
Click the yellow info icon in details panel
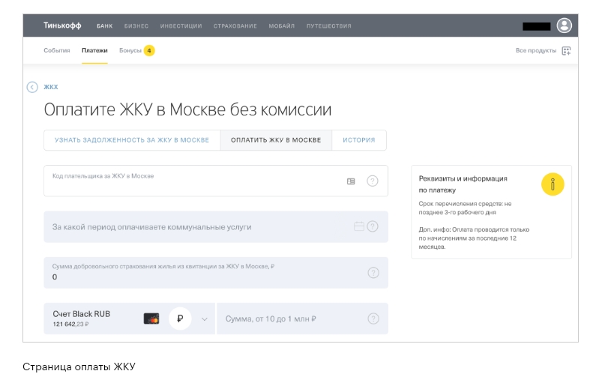[552, 184]
